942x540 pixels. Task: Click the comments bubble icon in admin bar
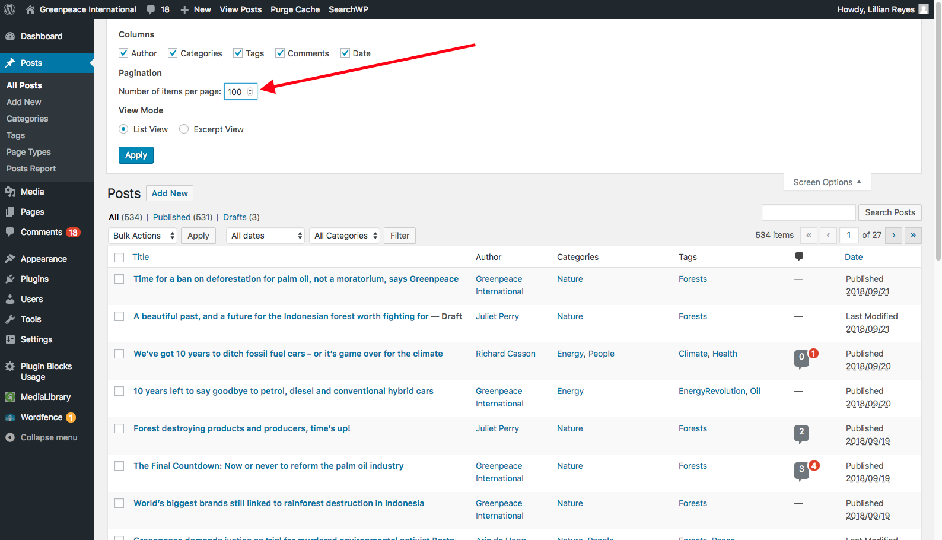tap(151, 9)
